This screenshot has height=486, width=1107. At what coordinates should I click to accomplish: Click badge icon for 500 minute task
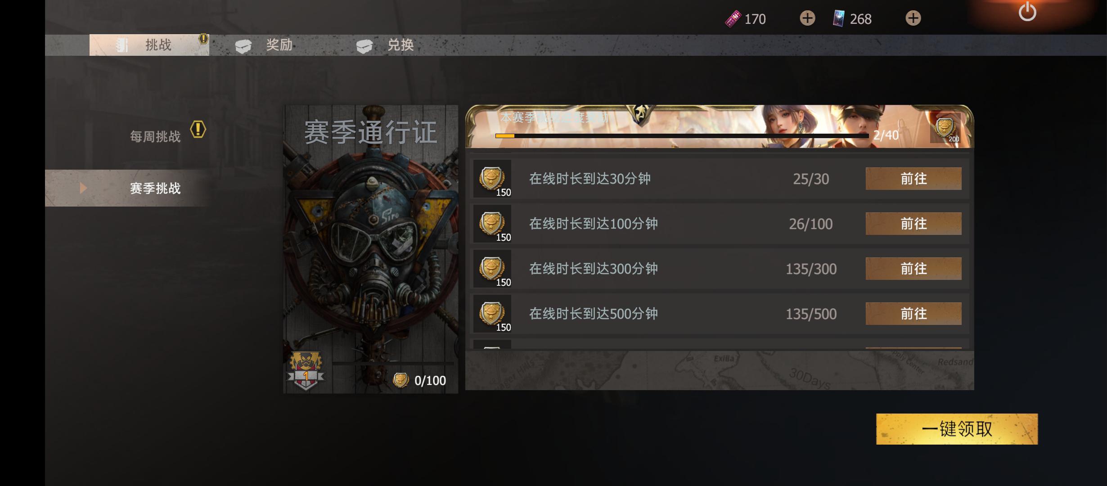pyautogui.click(x=492, y=314)
